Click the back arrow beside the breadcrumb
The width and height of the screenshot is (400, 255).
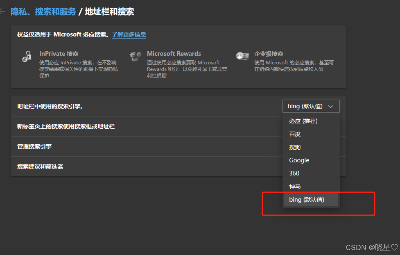(2, 11)
